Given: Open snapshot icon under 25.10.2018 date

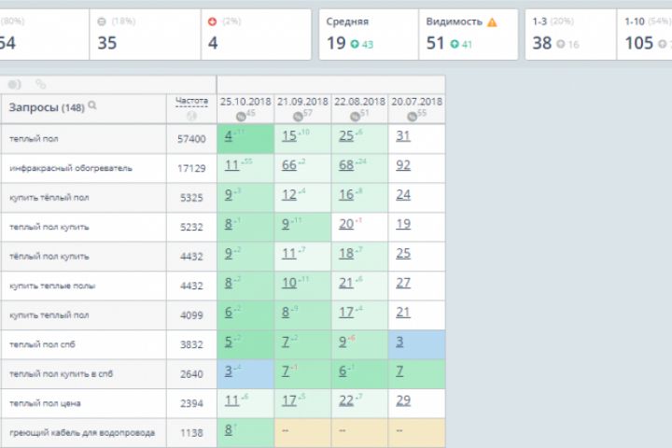Looking at the screenshot, I should pos(241,116).
